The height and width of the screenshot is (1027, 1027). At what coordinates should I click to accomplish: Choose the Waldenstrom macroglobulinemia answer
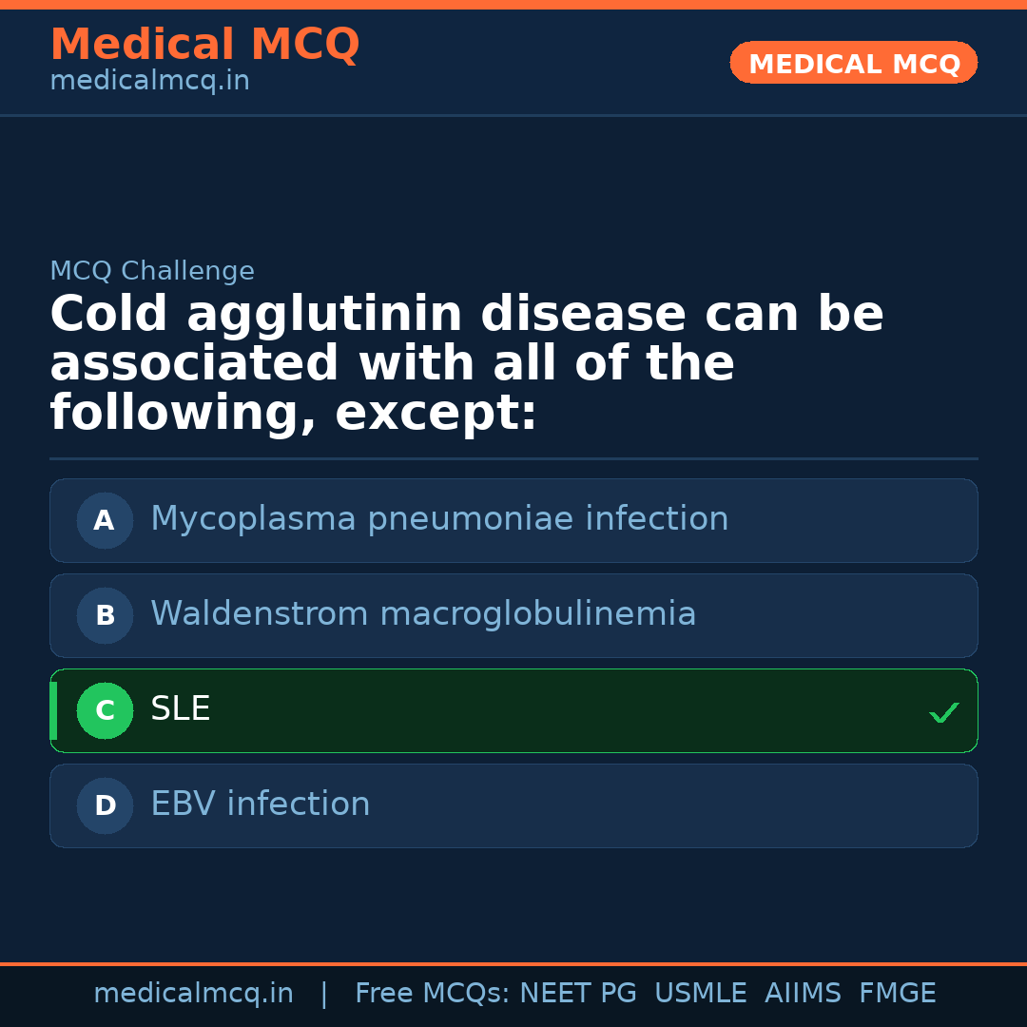(423, 614)
